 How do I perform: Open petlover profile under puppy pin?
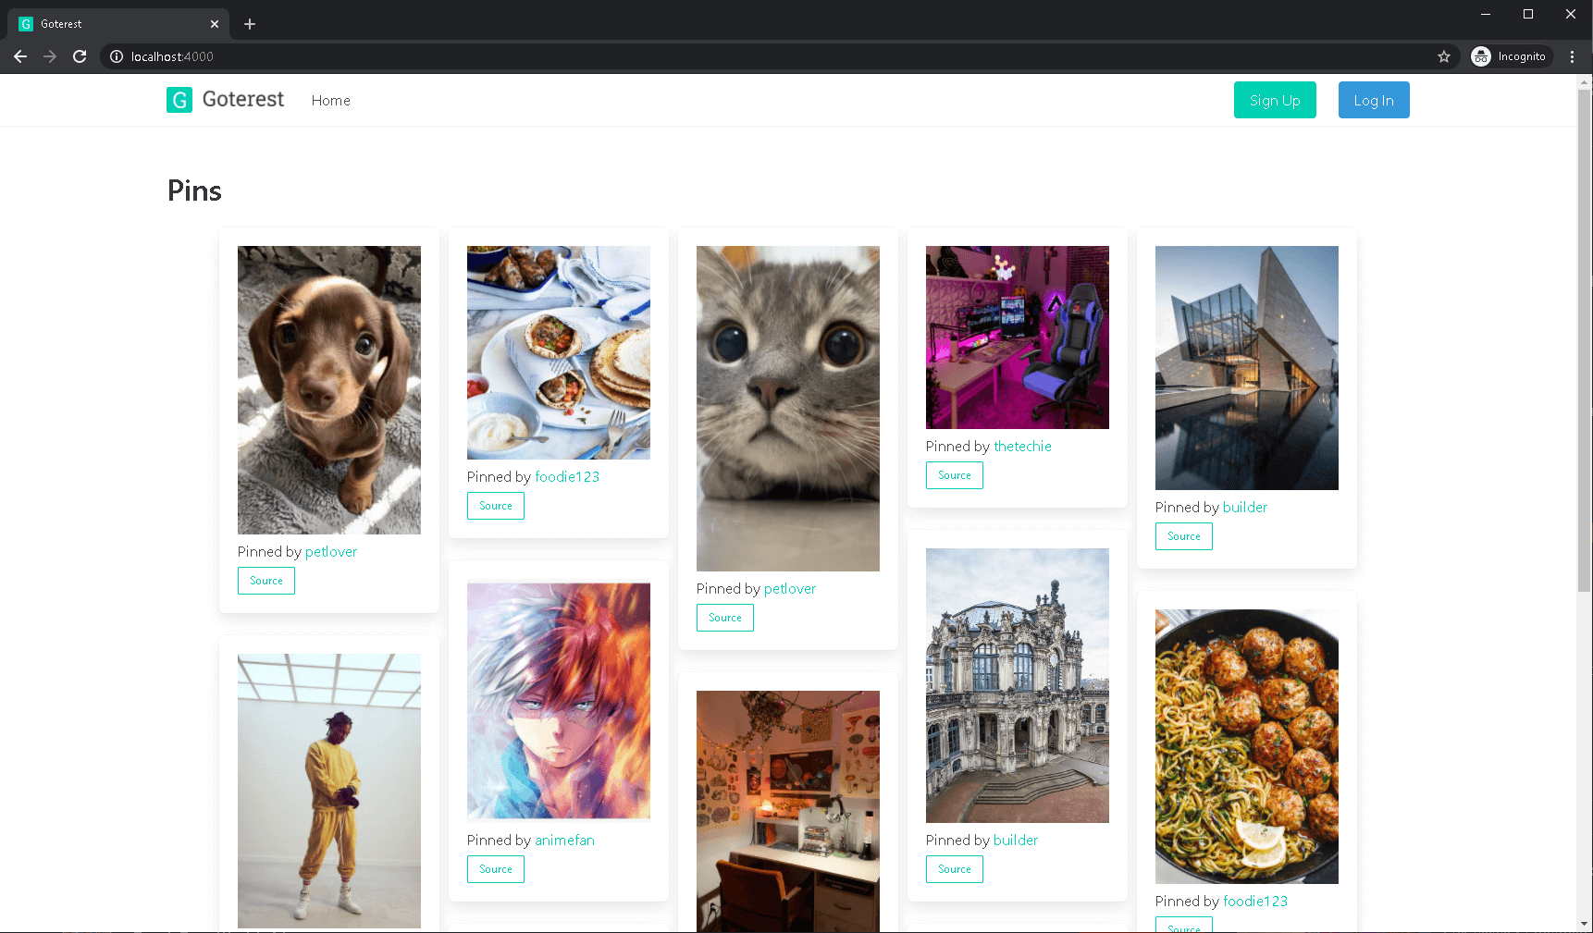(x=331, y=551)
